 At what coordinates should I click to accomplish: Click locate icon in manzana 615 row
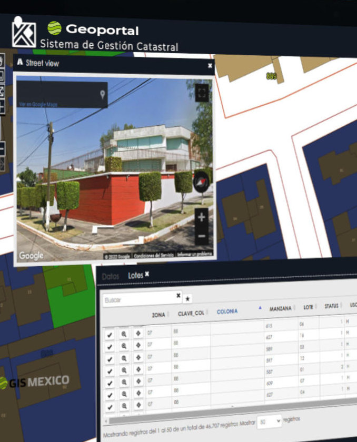(x=138, y=333)
